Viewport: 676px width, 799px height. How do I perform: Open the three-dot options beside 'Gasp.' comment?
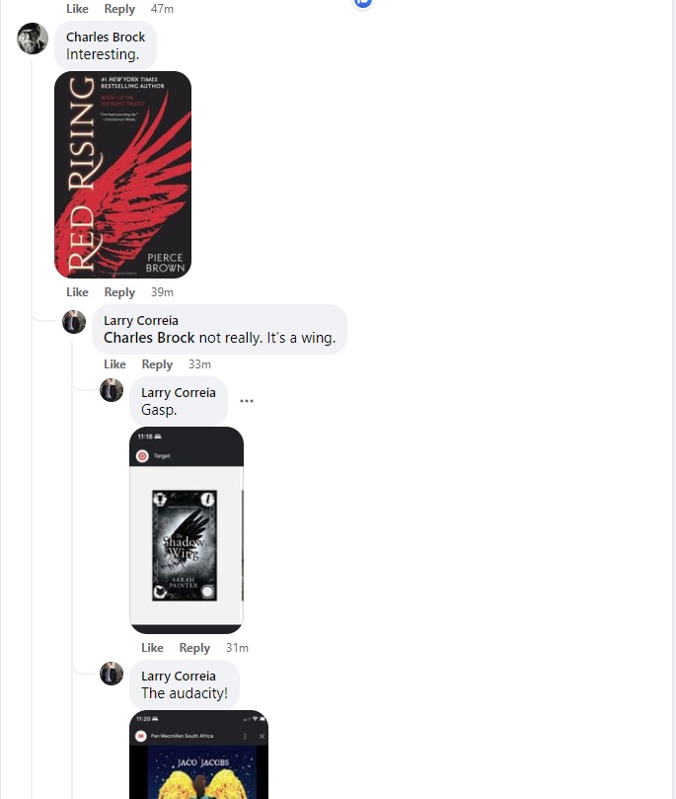(247, 401)
